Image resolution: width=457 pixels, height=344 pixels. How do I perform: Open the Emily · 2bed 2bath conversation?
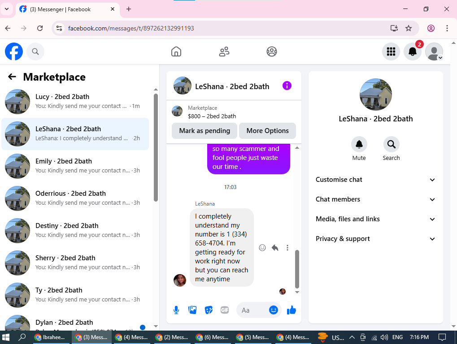coord(75,166)
